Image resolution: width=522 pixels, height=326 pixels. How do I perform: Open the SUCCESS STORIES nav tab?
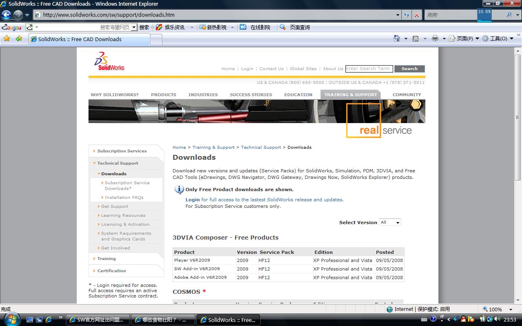pos(251,95)
